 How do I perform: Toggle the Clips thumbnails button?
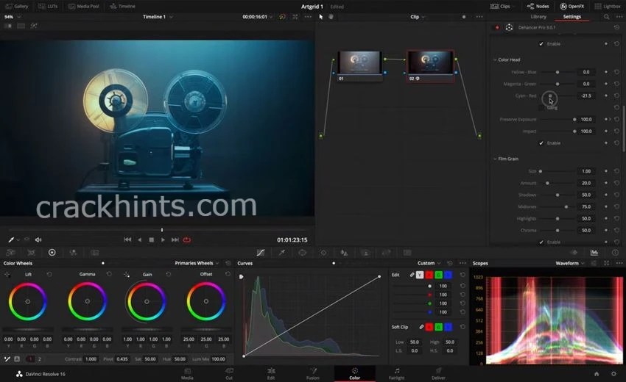point(500,6)
